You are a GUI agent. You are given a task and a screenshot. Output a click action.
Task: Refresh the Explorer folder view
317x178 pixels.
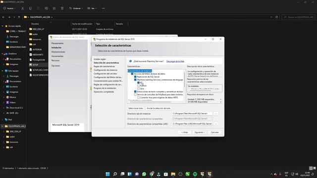point(277,17)
